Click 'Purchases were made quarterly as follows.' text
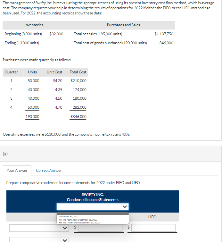Image resolution: width=222 pixels, height=242 pixels. (37, 60)
